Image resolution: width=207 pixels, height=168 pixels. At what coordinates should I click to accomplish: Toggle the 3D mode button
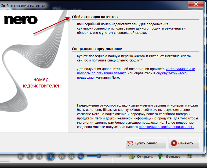click(119, 156)
